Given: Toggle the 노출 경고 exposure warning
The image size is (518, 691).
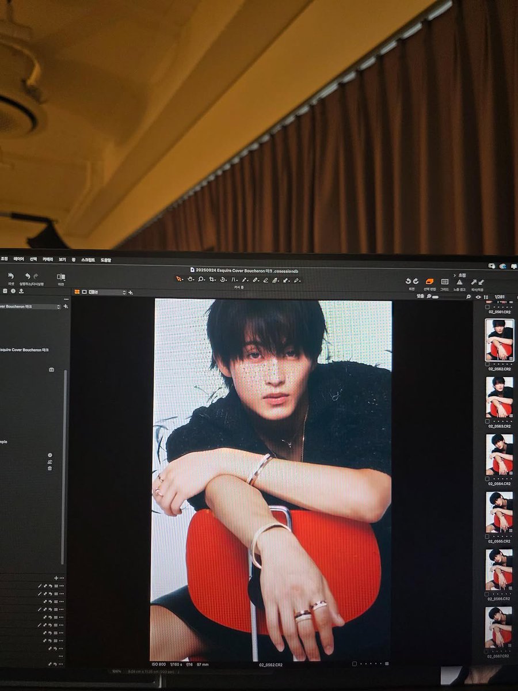Looking at the screenshot, I should (459, 282).
